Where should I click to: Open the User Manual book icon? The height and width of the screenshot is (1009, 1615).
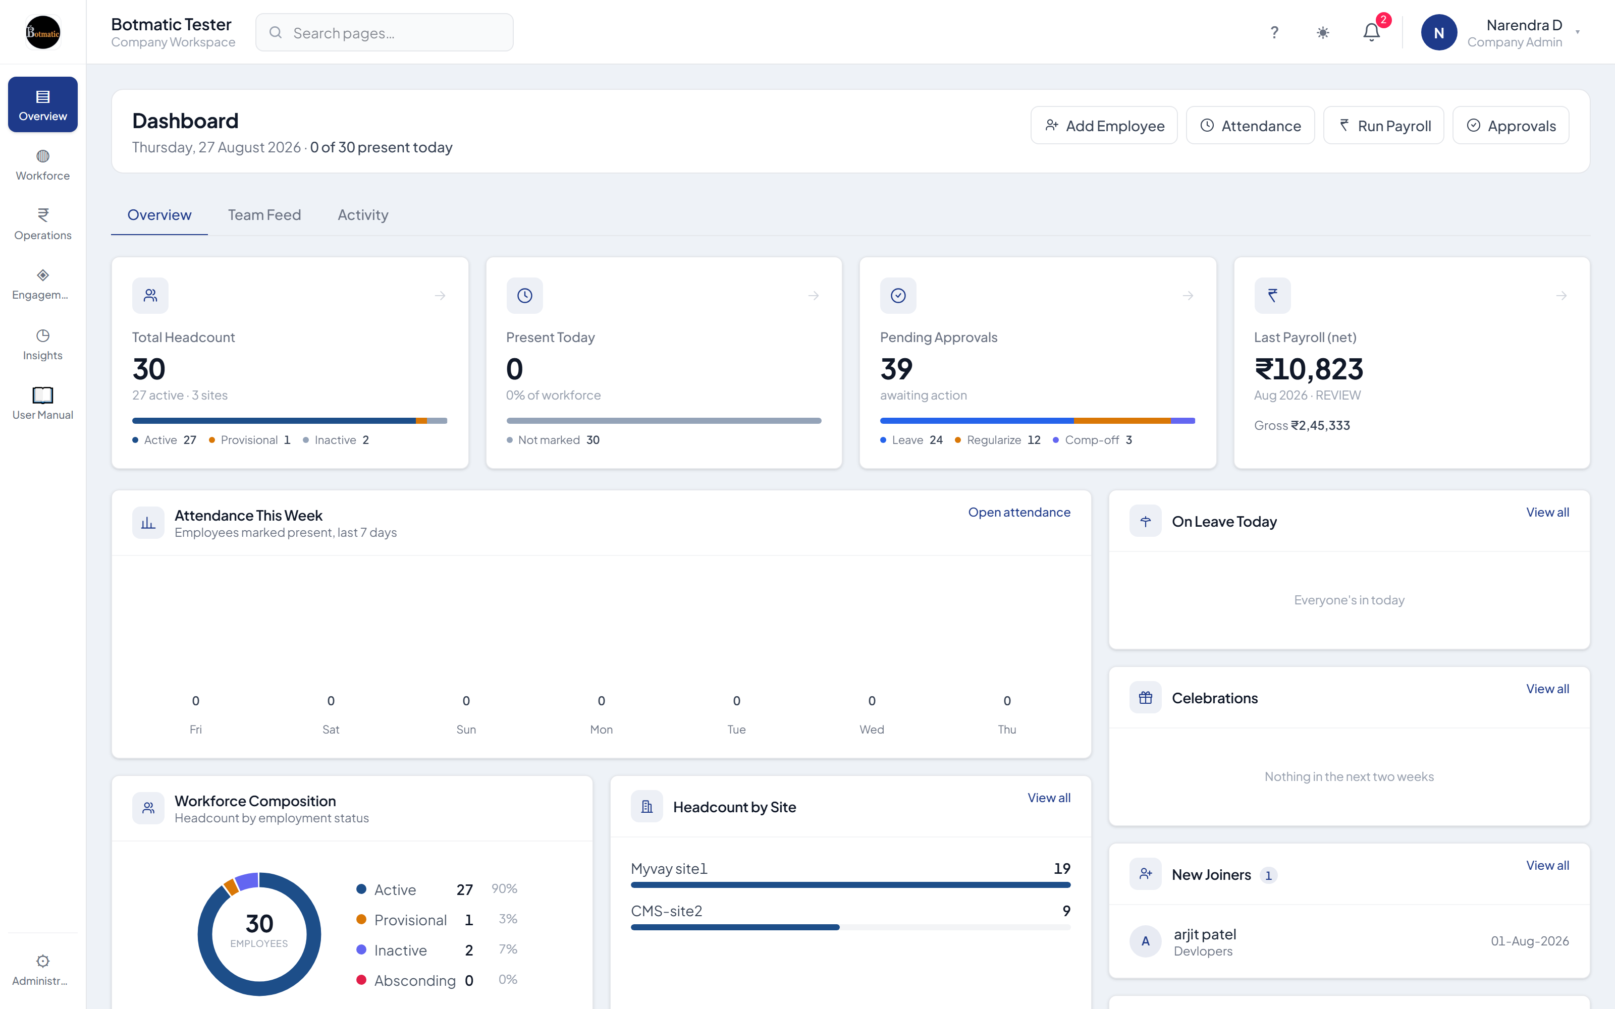coord(43,395)
